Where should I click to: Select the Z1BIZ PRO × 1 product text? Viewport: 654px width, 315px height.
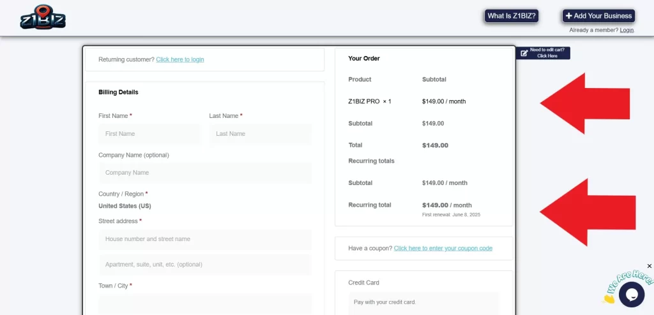pos(370,101)
